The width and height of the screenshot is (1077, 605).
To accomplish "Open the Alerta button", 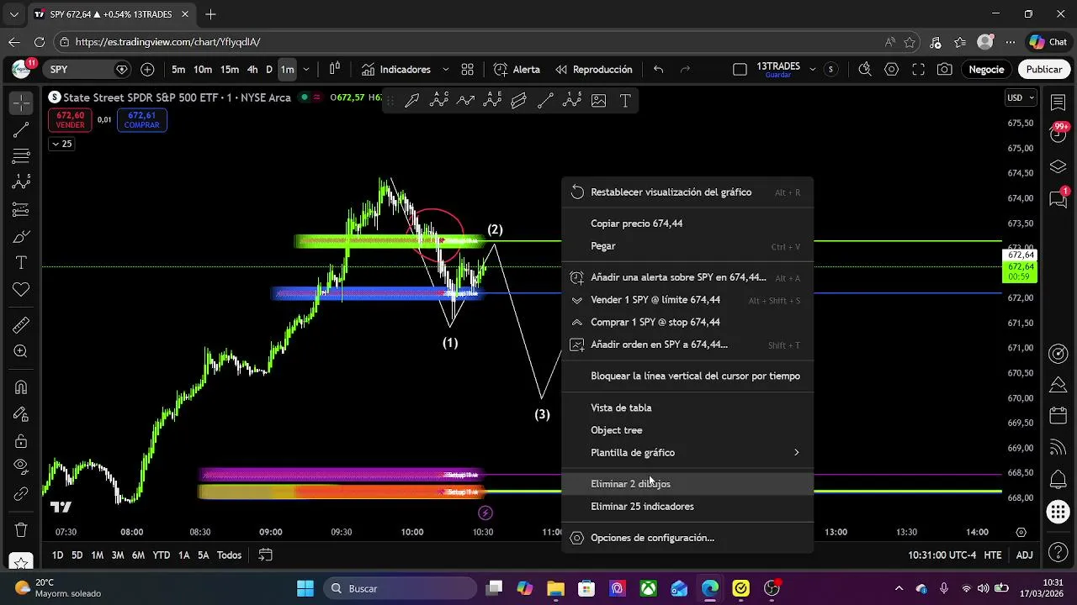I will click(x=517, y=70).
